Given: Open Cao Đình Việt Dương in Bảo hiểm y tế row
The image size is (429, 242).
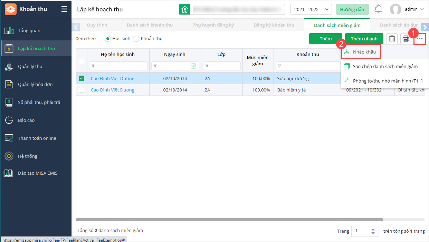Looking at the screenshot, I should [113, 90].
